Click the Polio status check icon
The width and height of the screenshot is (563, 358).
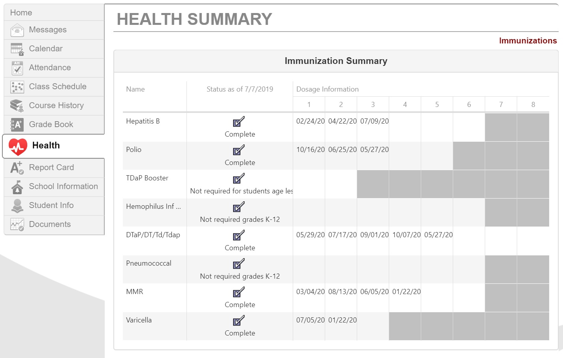click(x=239, y=150)
